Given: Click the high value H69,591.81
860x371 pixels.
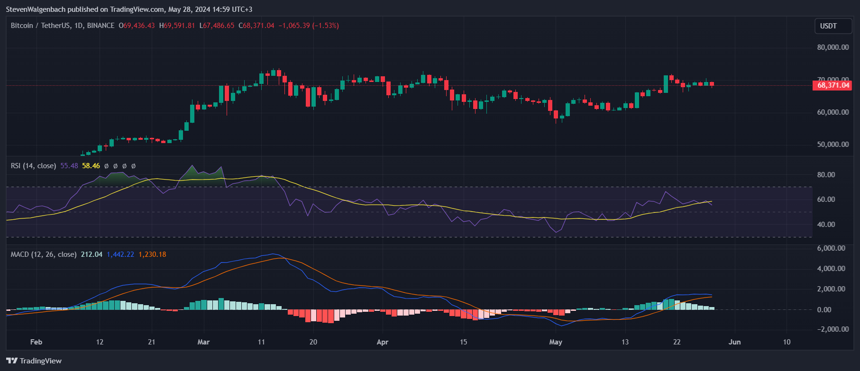Looking at the screenshot, I should (x=177, y=26).
